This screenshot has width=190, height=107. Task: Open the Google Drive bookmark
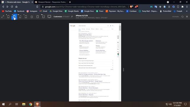(x=56, y=11)
